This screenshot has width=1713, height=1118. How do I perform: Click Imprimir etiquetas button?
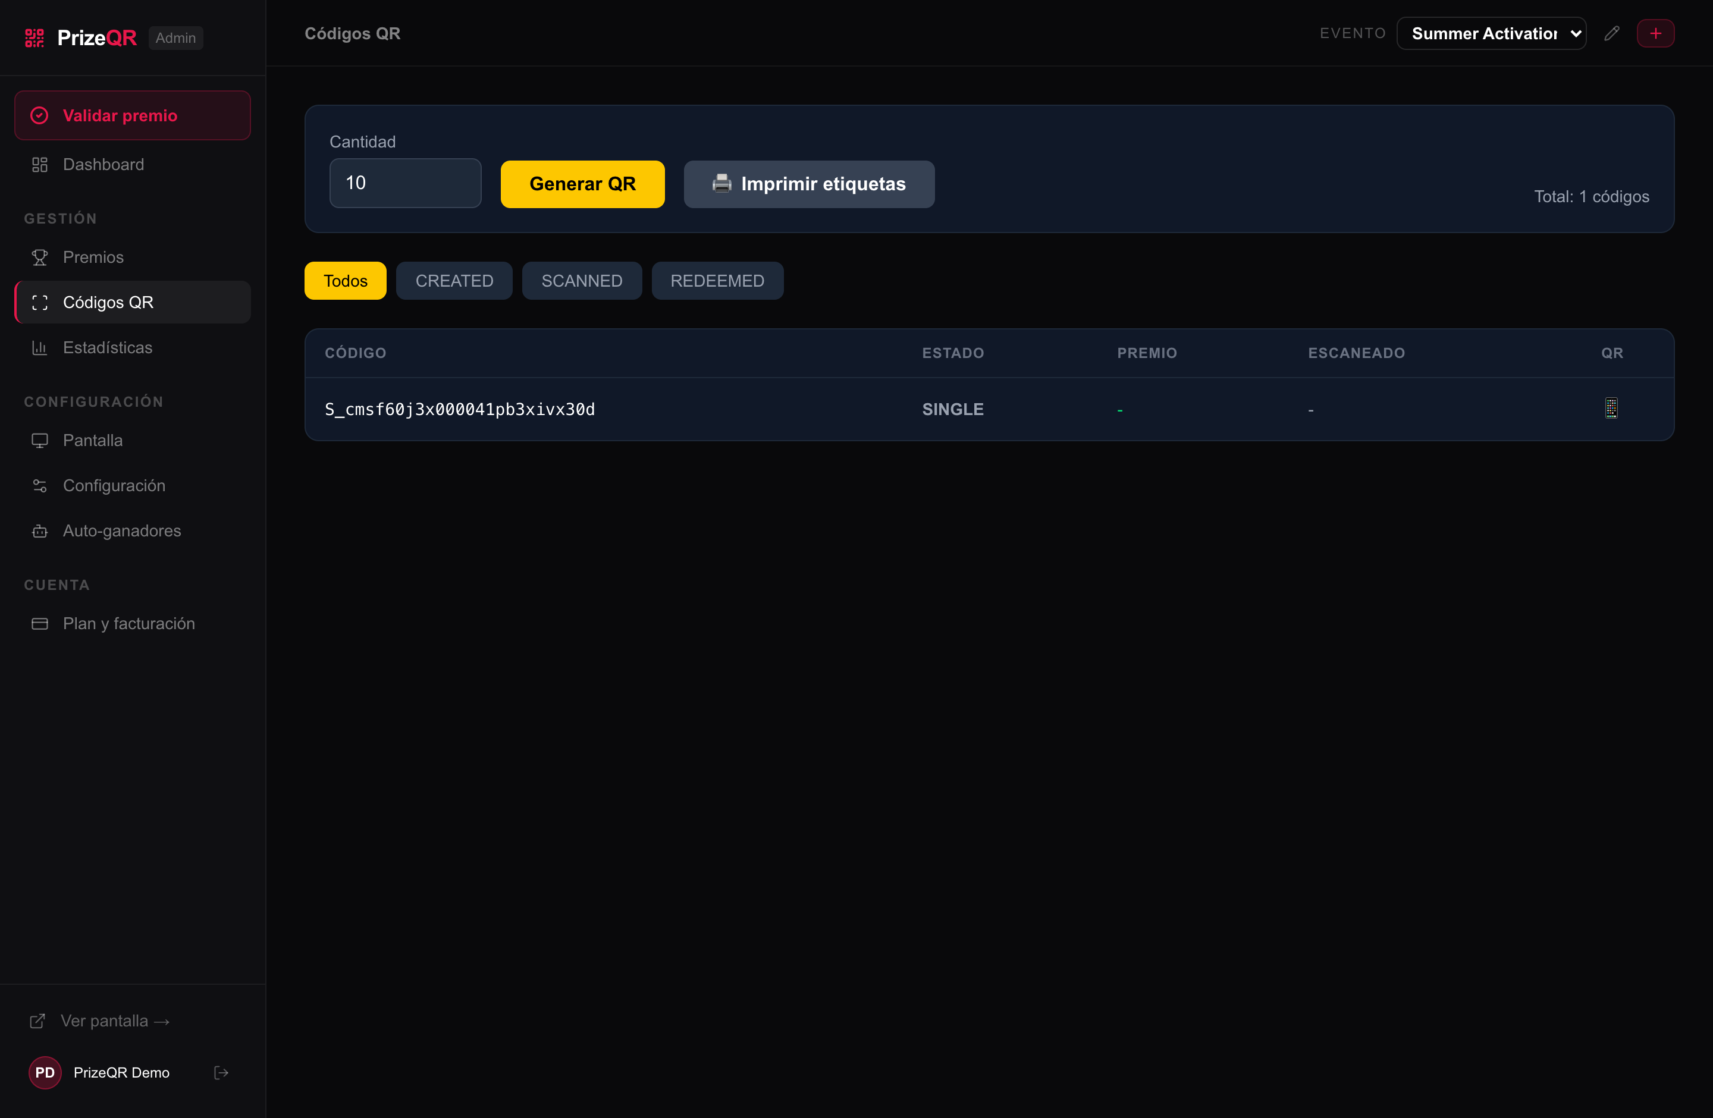809,184
